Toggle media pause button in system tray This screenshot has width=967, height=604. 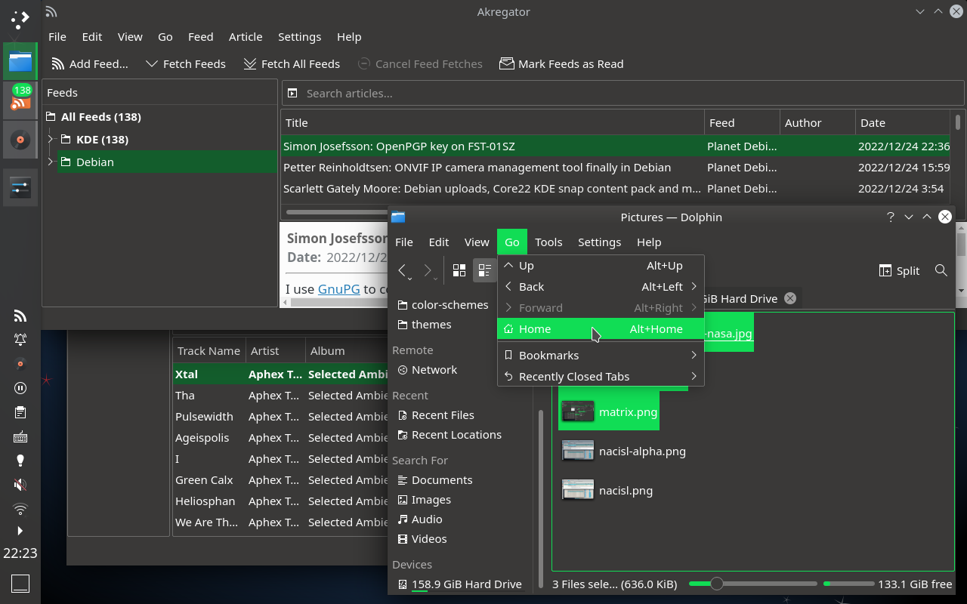pyautogui.click(x=20, y=388)
